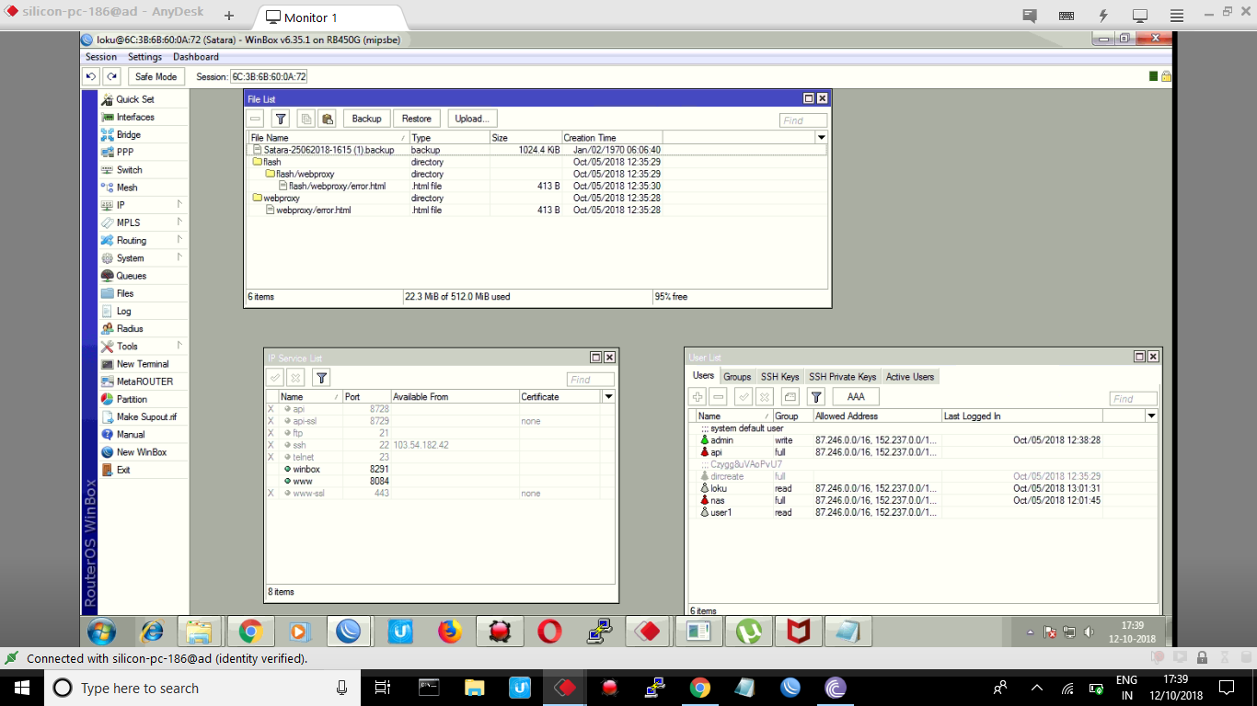Screen dimensions: 1257x706
Task: Click the comment icon in User List toolbar
Action: click(x=790, y=396)
